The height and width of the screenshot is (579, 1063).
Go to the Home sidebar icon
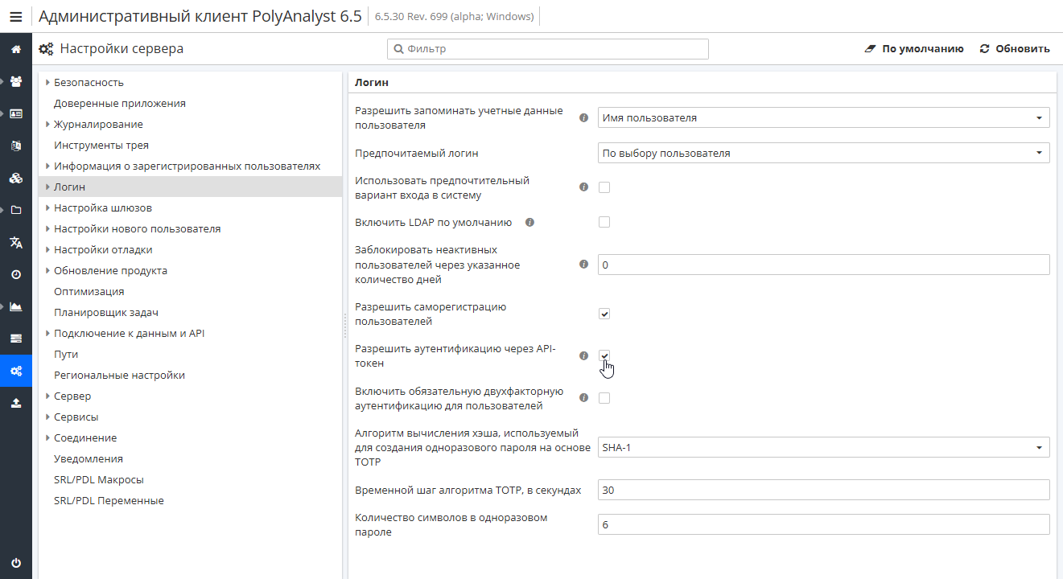(x=16, y=49)
